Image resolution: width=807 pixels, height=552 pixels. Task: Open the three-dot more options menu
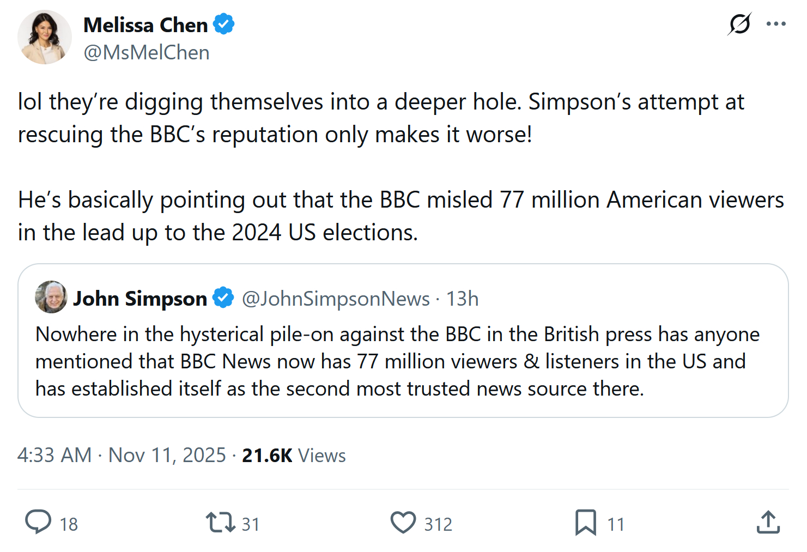(776, 24)
